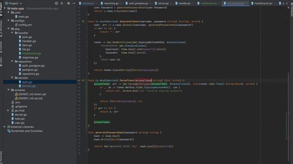The image size is (293, 164).
Task: Open server.go in the project tree
Action: click(21, 114)
